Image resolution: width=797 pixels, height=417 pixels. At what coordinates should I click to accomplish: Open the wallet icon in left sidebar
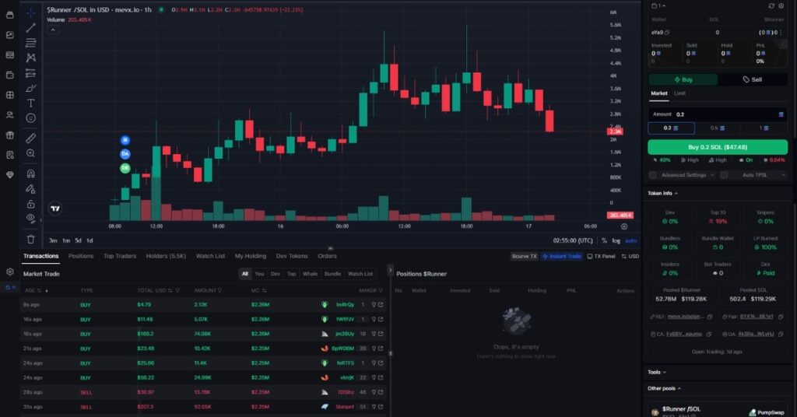tap(9, 75)
